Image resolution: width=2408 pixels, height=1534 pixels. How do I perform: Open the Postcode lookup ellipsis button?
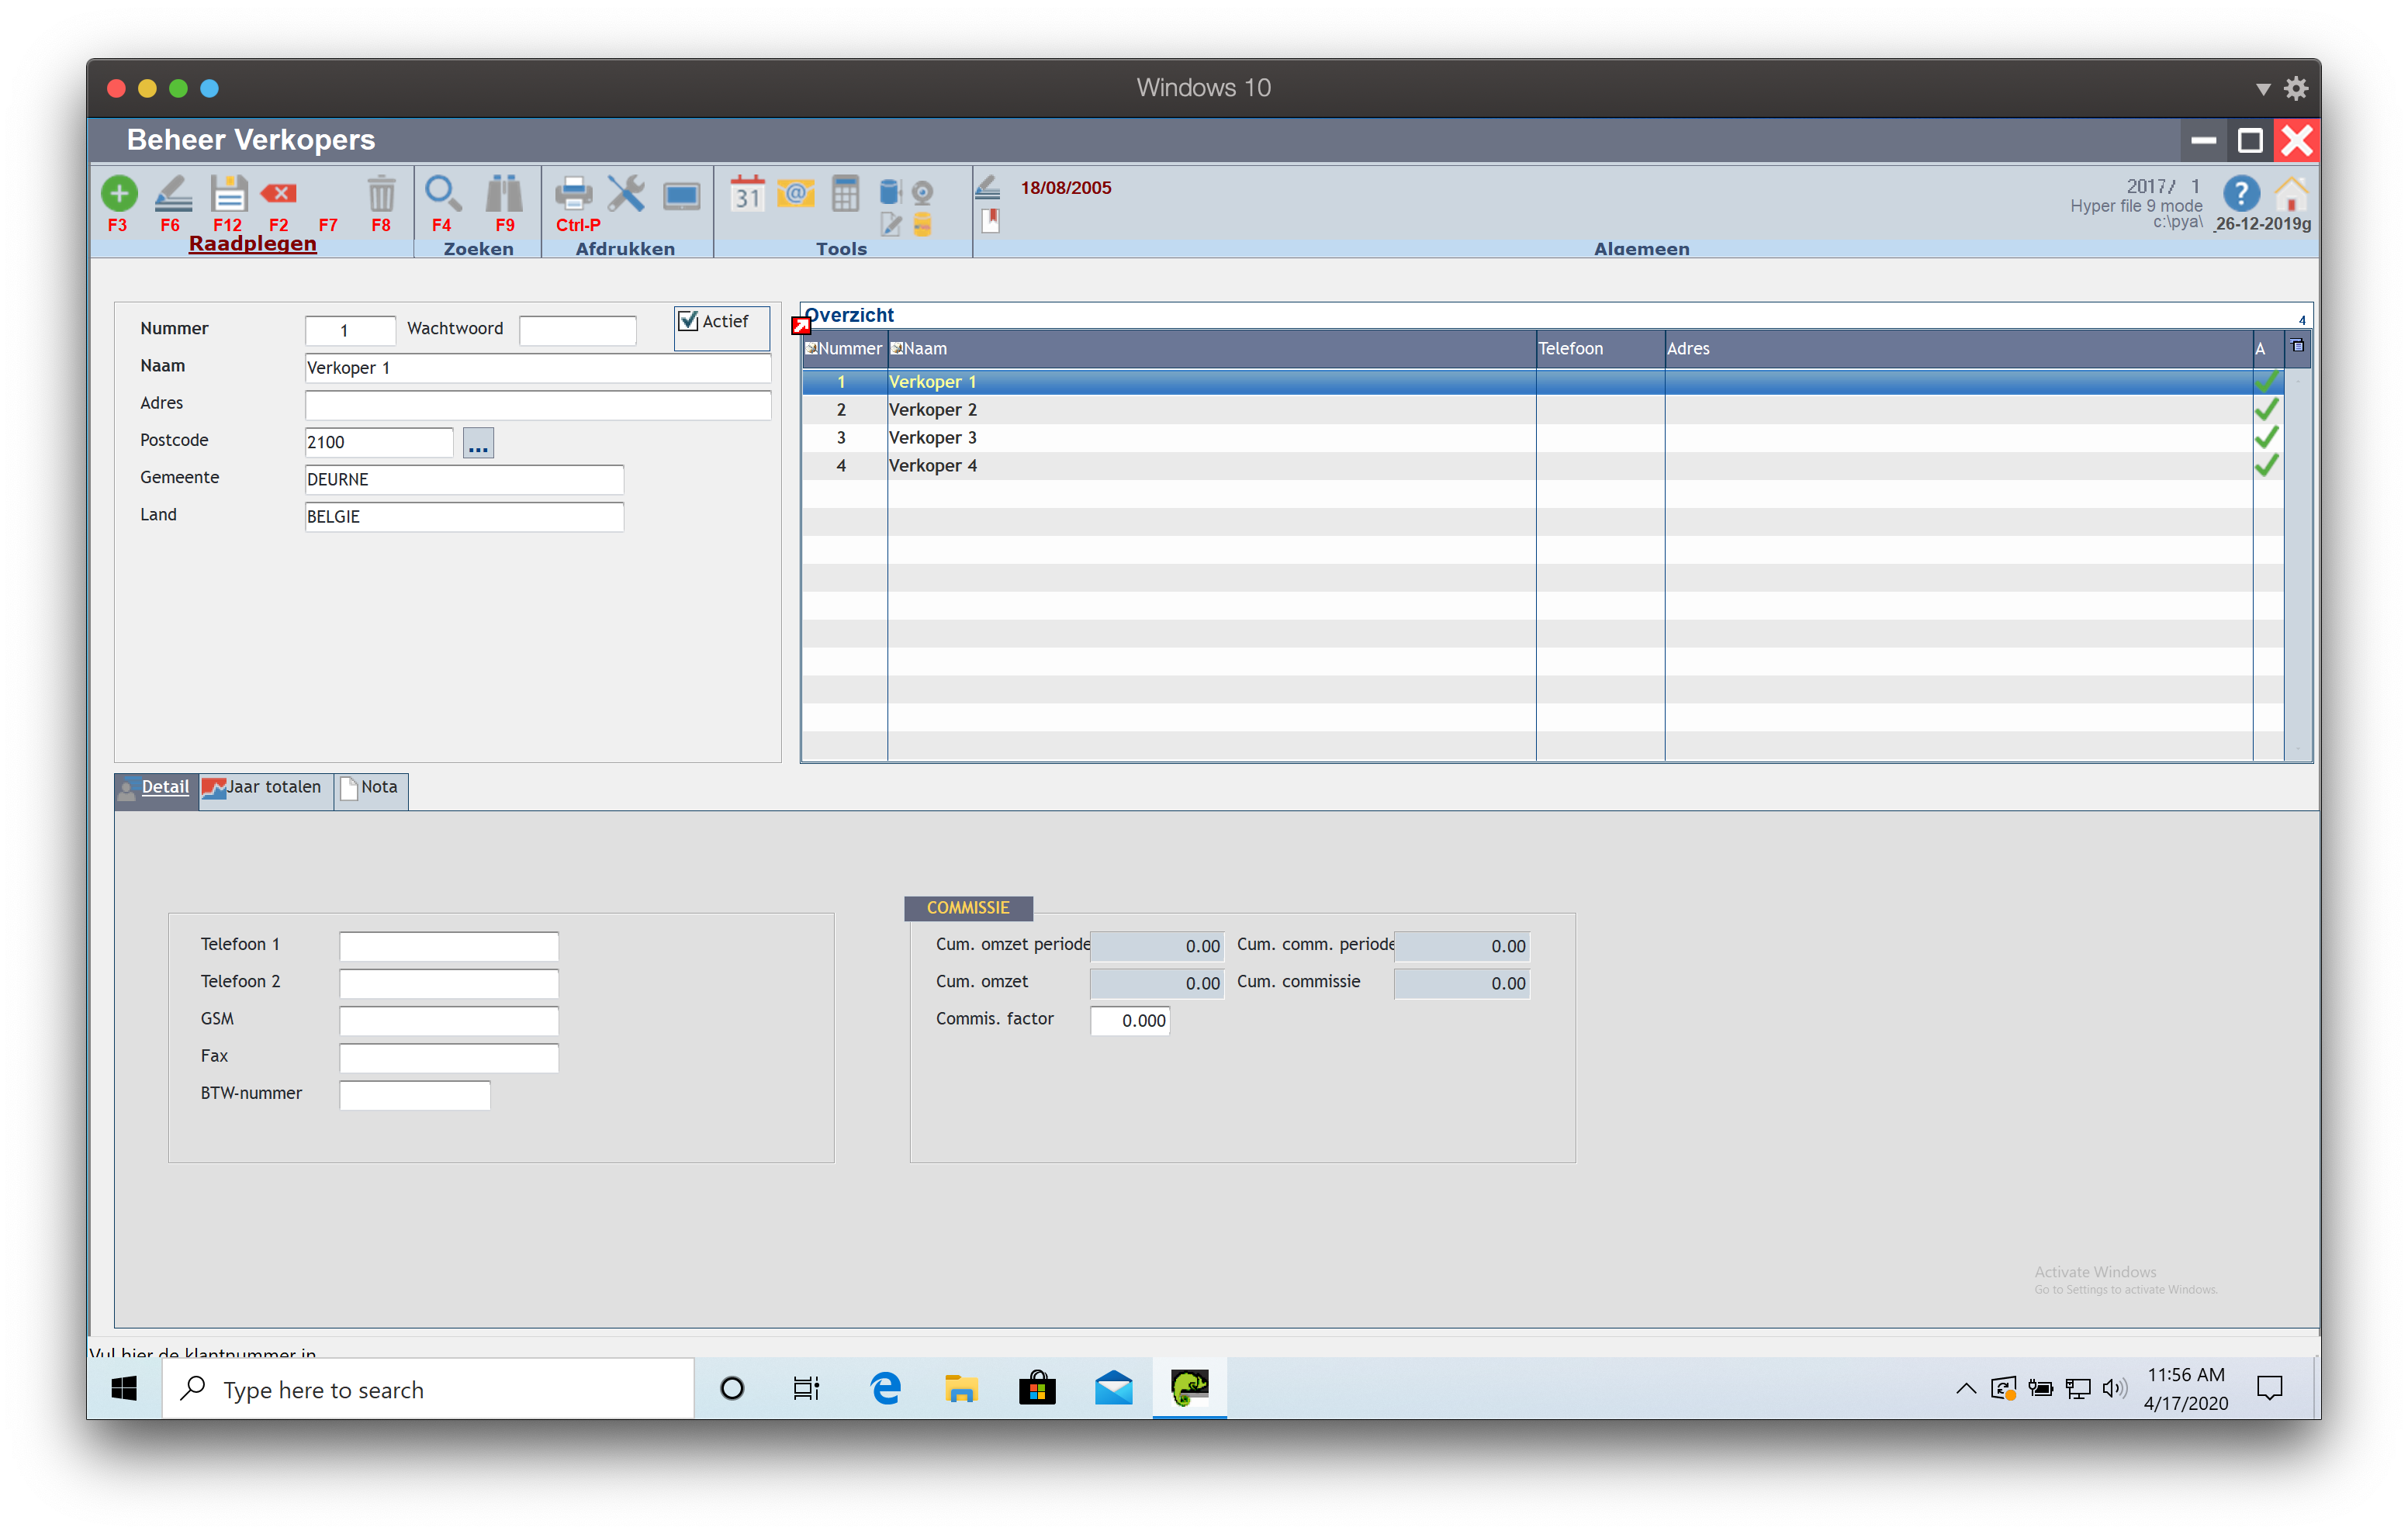478,442
